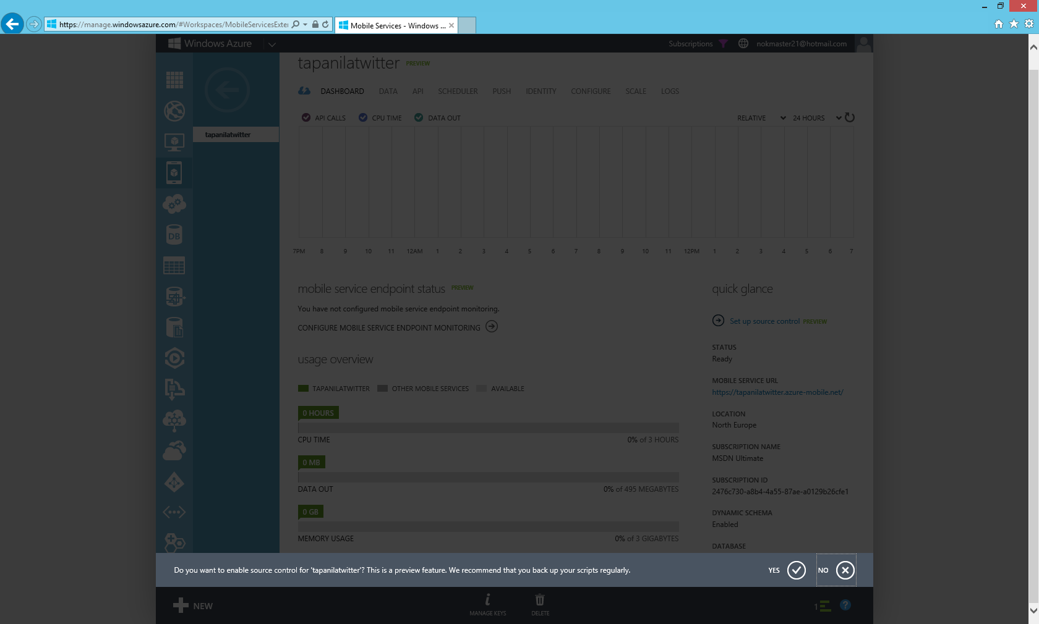The height and width of the screenshot is (624, 1039).
Task: Click the green TAPANILATWITTER legend swatch
Action: point(303,389)
